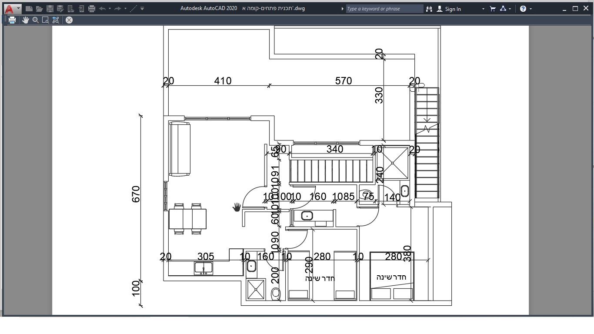Click the Help question mark icon

coord(523,9)
